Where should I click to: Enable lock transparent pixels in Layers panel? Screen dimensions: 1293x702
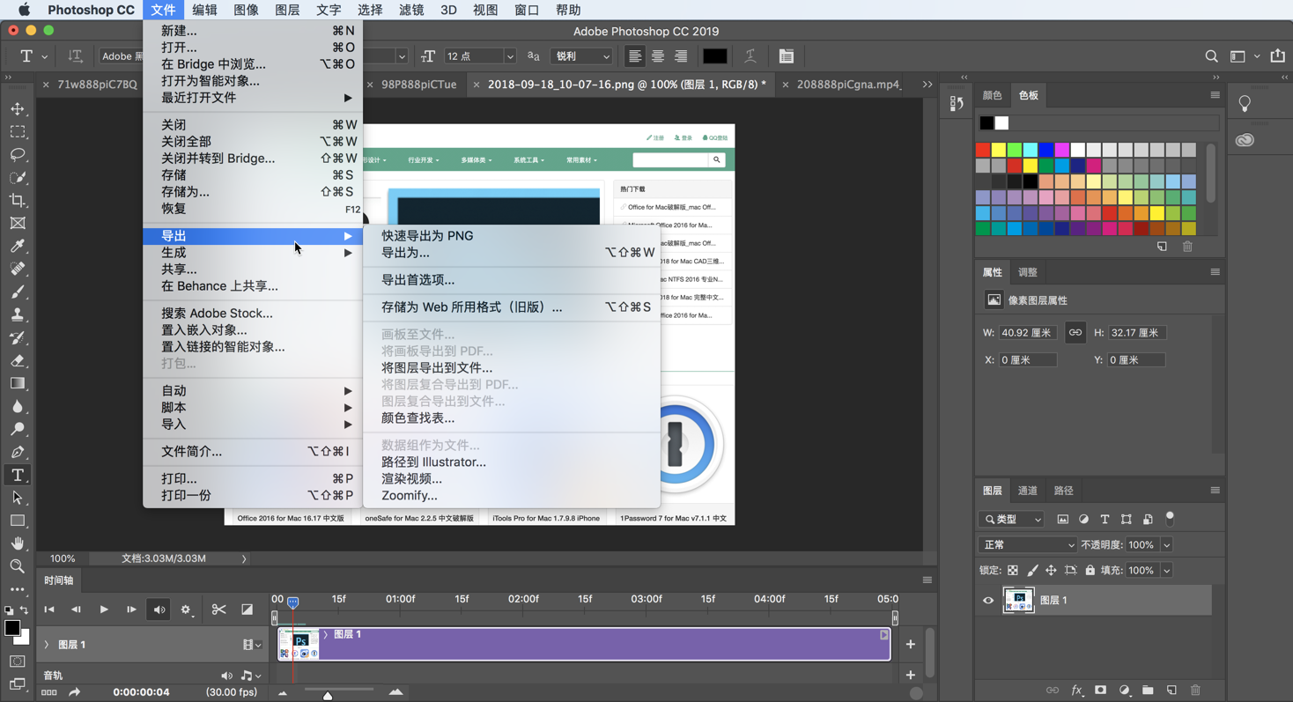[1015, 569]
